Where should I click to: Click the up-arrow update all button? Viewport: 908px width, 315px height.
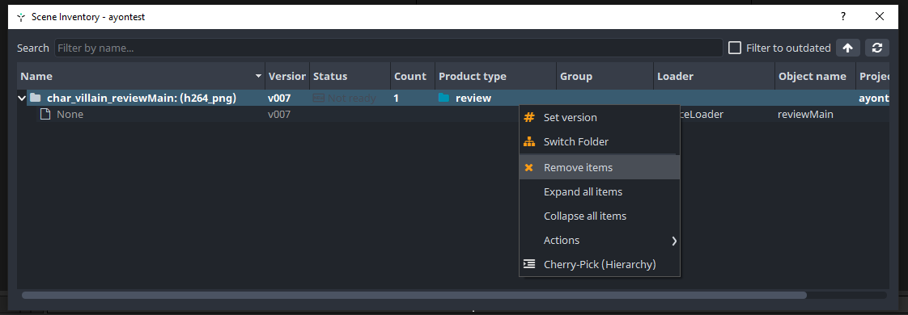[x=848, y=48]
